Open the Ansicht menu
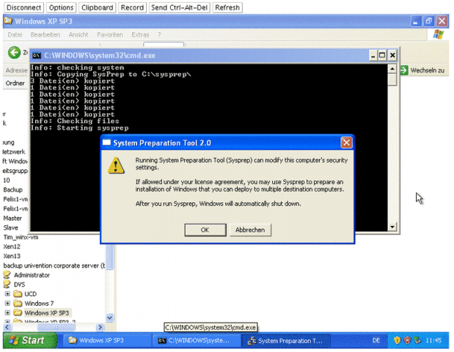 click(78, 34)
